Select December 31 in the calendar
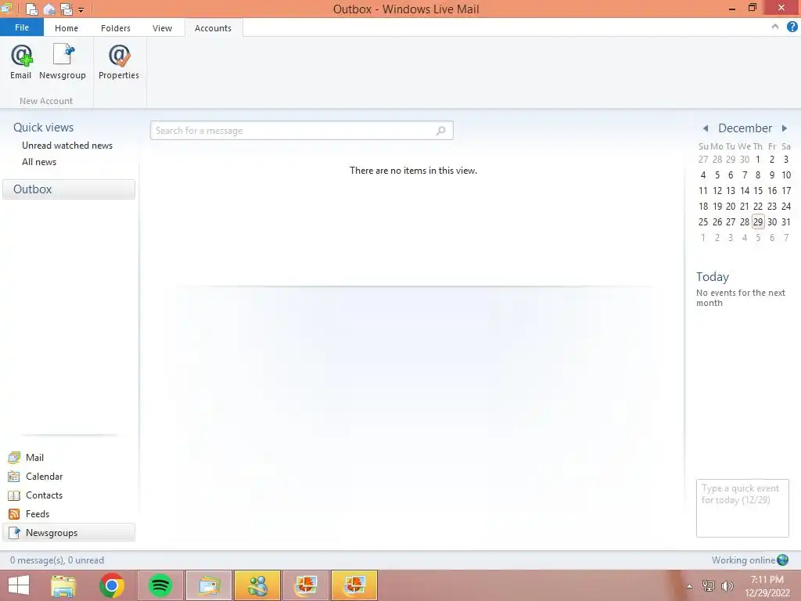 (x=786, y=221)
